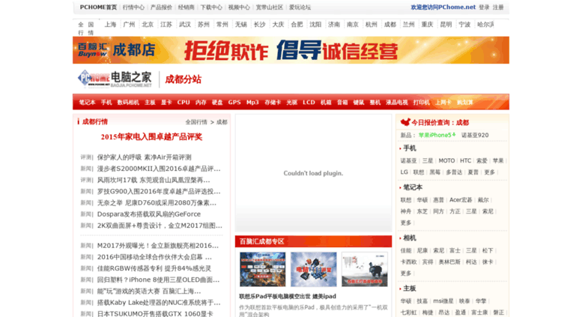582x317 pixels.
Task: Click the PCHOME logo image
Action: point(115,79)
